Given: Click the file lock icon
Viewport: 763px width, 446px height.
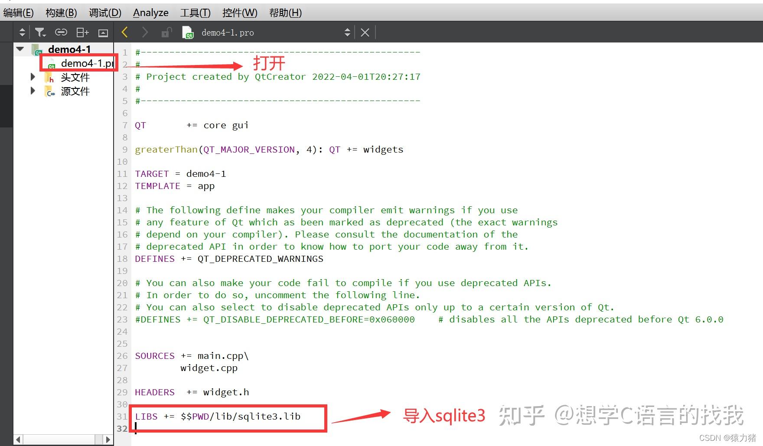Looking at the screenshot, I should 166,33.
